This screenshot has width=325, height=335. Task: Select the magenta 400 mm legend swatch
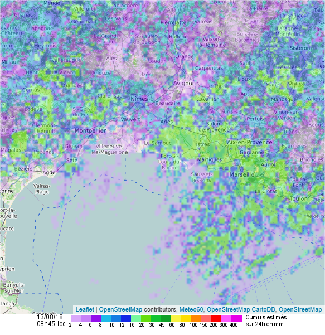(236, 318)
